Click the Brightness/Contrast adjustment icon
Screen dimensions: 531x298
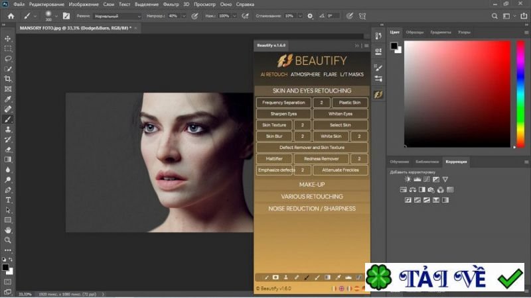pyautogui.click(x=408, y=179)
